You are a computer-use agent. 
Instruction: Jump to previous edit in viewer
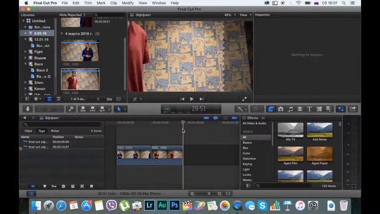182,99
